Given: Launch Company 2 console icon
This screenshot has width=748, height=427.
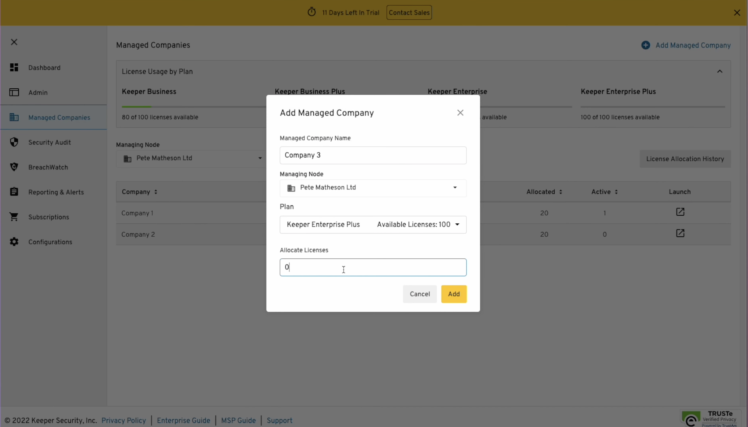Looking at the screenshot, I should coord(680,233).
